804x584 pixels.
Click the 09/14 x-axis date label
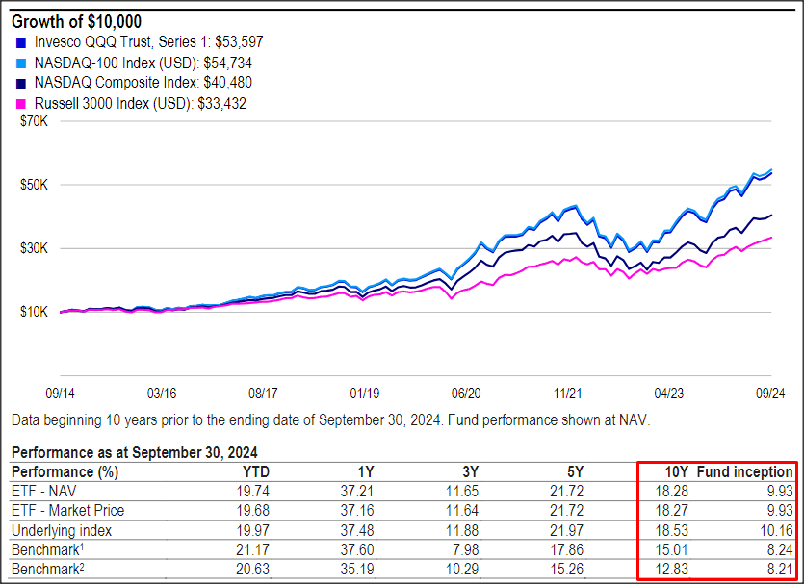[x=60, y=394]
